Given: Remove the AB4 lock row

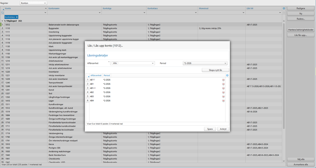Looking at the screenshot, I should tap(223, 101).
